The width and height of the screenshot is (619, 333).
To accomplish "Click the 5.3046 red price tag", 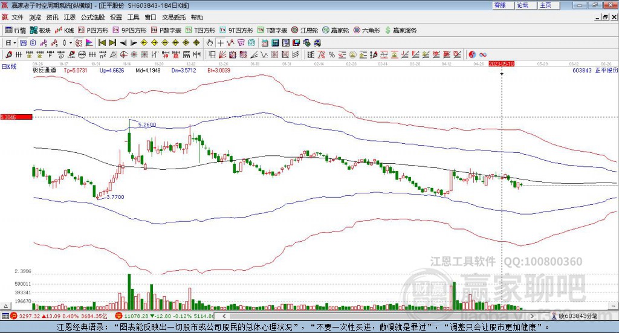I will [16, 117].
